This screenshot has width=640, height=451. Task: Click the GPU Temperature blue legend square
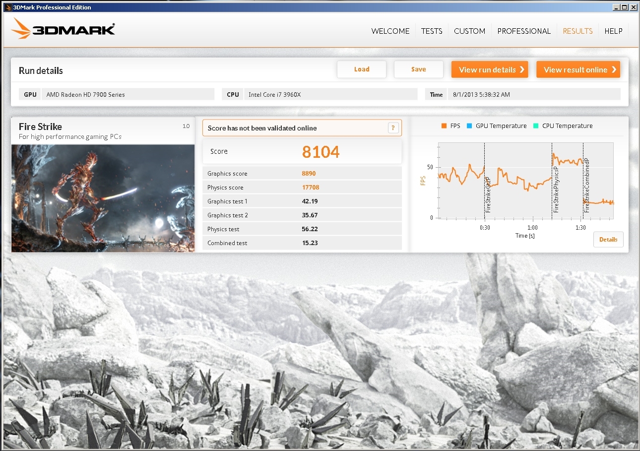pos(469,126)
